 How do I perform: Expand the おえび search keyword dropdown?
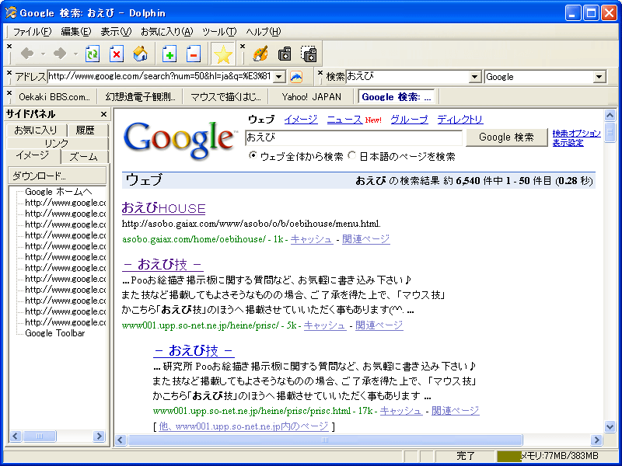pos(475,76)
